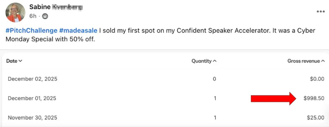329x127 pixels.
Task: Click the quantity cell for December 01
Action: point(215,98)
